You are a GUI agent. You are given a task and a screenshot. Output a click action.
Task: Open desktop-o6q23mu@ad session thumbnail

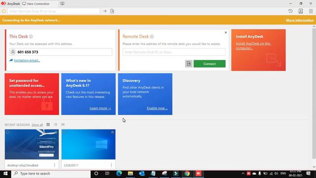[x=32, y=144]
